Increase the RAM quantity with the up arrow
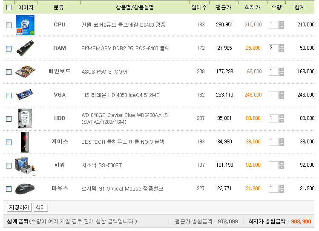Viewport: 319px width, 231px height. pos(282,46)
